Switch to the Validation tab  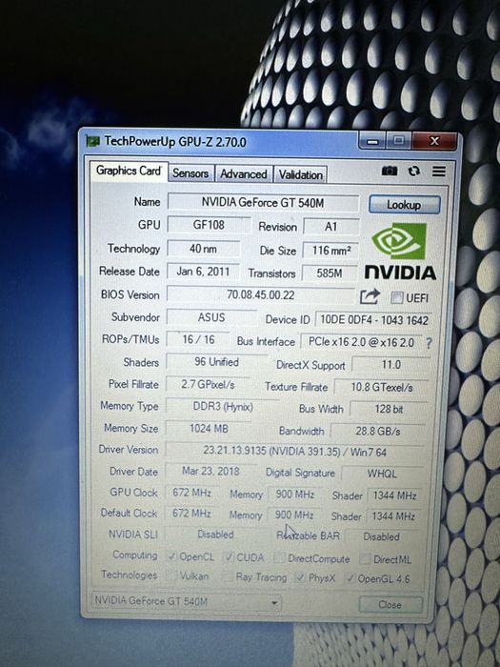300,174
